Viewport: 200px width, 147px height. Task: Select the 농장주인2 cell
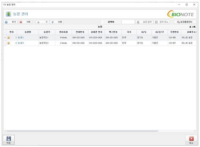[47, 43]
